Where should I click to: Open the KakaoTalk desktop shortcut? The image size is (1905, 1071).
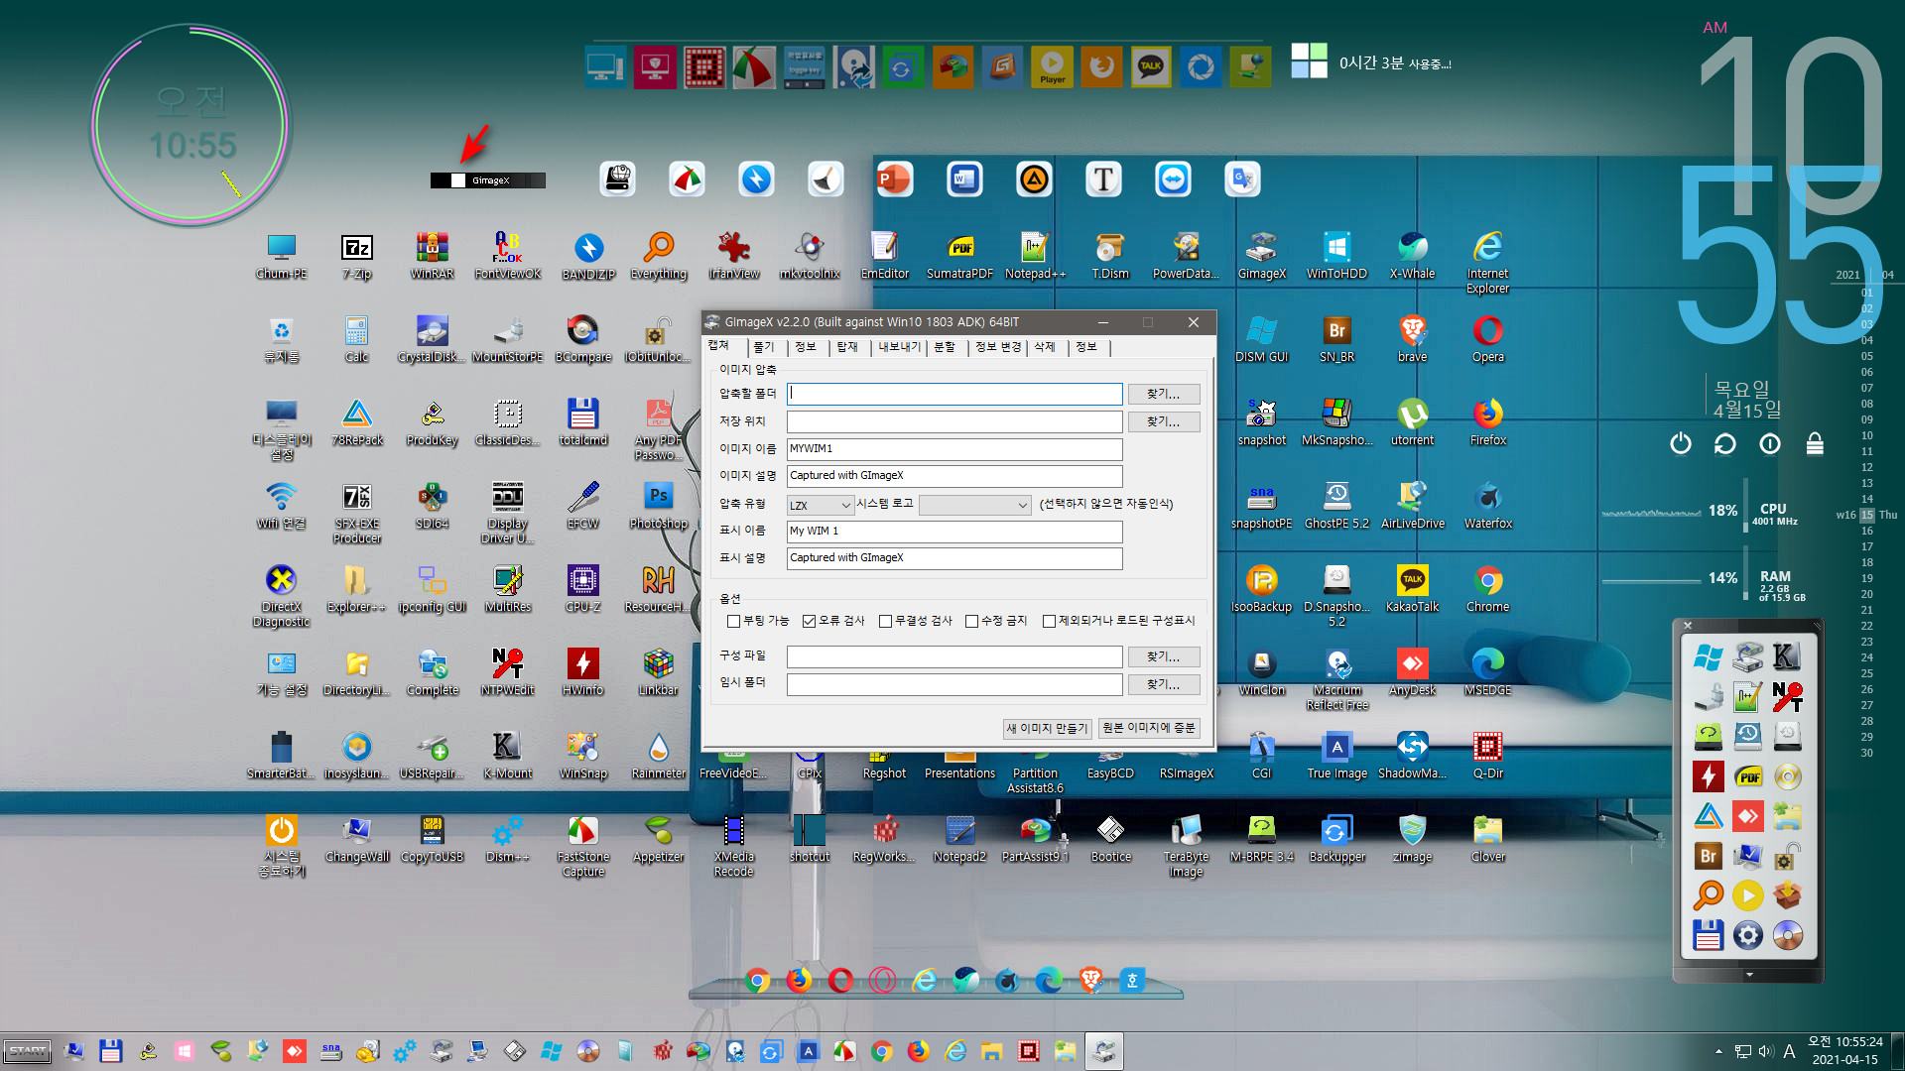[1412, 589]
